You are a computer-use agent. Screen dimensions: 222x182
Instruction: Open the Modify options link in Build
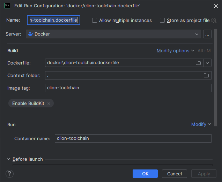[175, 51]
